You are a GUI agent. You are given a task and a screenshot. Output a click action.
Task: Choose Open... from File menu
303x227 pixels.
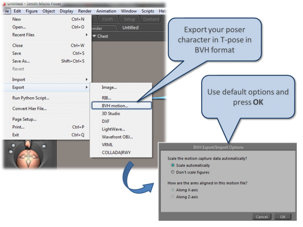[48, 27]
